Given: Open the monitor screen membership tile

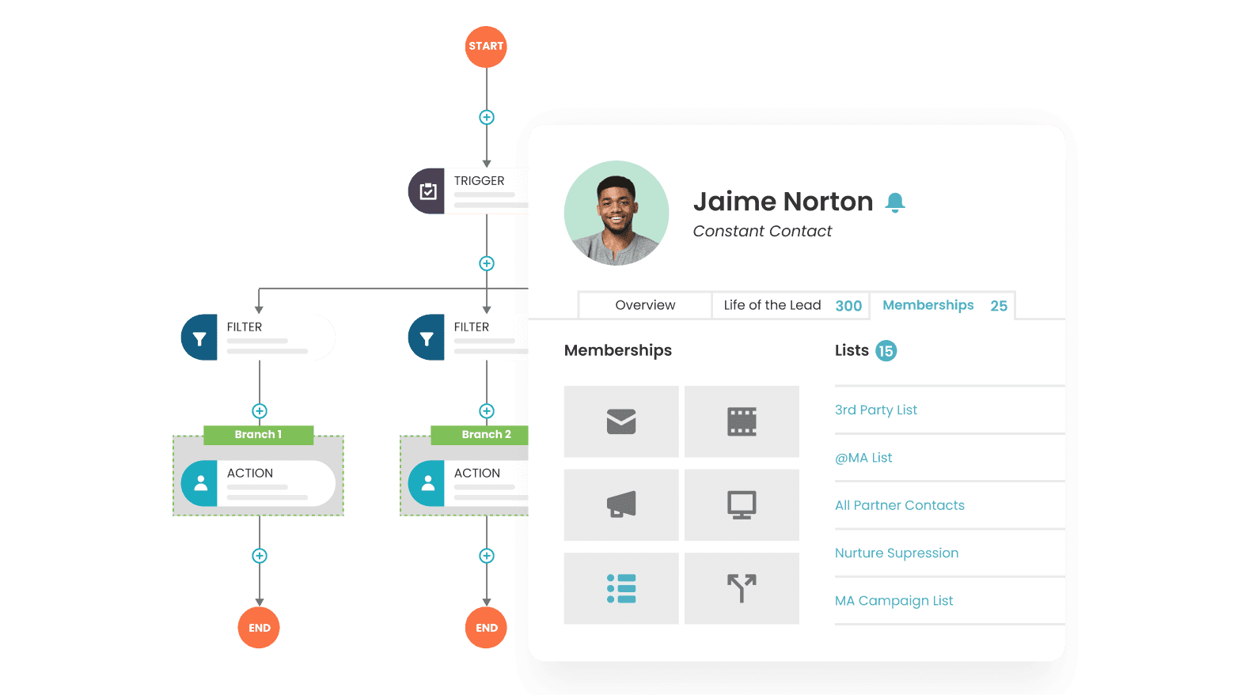Looking at the screenshot, I should click(x=742, y=504).
